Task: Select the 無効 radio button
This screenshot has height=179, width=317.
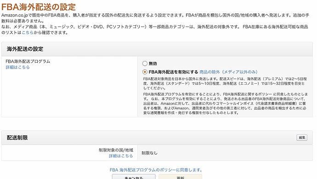Action: (x=145, y=64)
